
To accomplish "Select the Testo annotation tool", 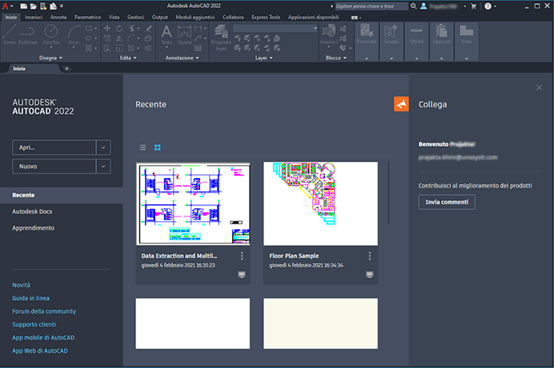I will point(167,34).
